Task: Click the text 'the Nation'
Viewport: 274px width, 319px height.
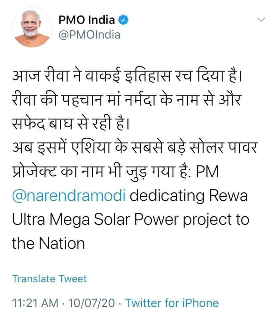Action: pos(49,243)
